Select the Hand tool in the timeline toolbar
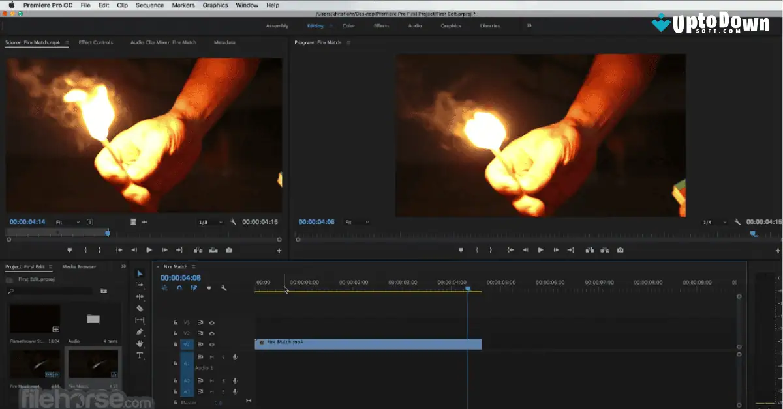Screen dimensions: 783x409 [140, 344]
